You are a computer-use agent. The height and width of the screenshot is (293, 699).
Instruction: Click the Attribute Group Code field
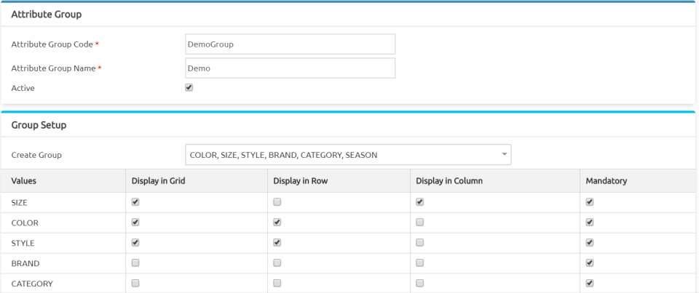[290, 44]
